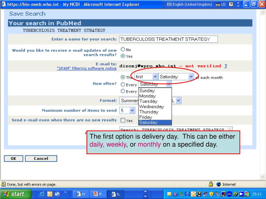
Task: Click the orange clock tray icon
Action: click(x=193, y=194)
